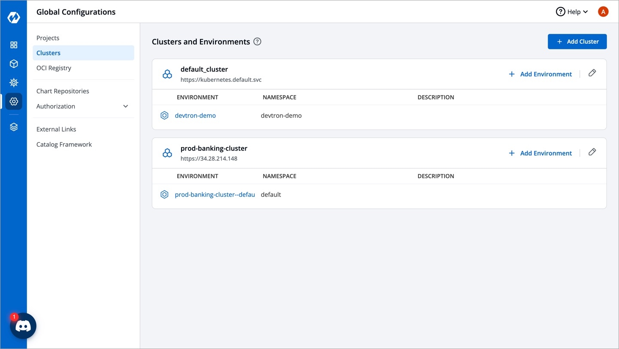Open the Applications grid icon in sidebar
This screenshot has height=349, width=619.
pos(14,45)
